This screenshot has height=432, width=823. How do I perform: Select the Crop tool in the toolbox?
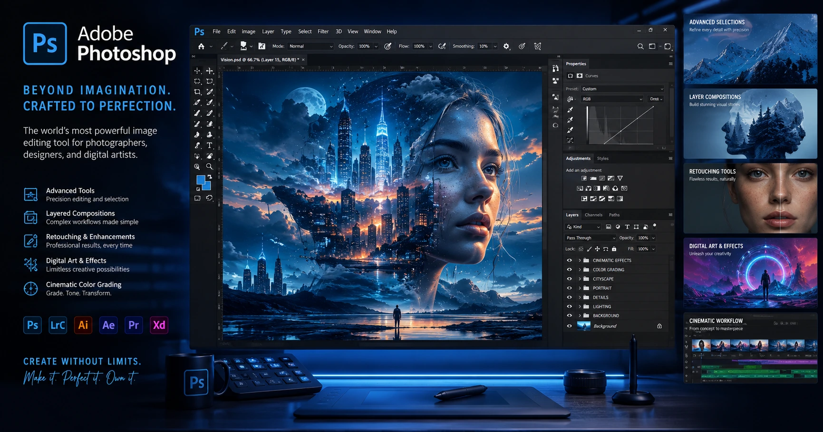(x=197, y=92)
